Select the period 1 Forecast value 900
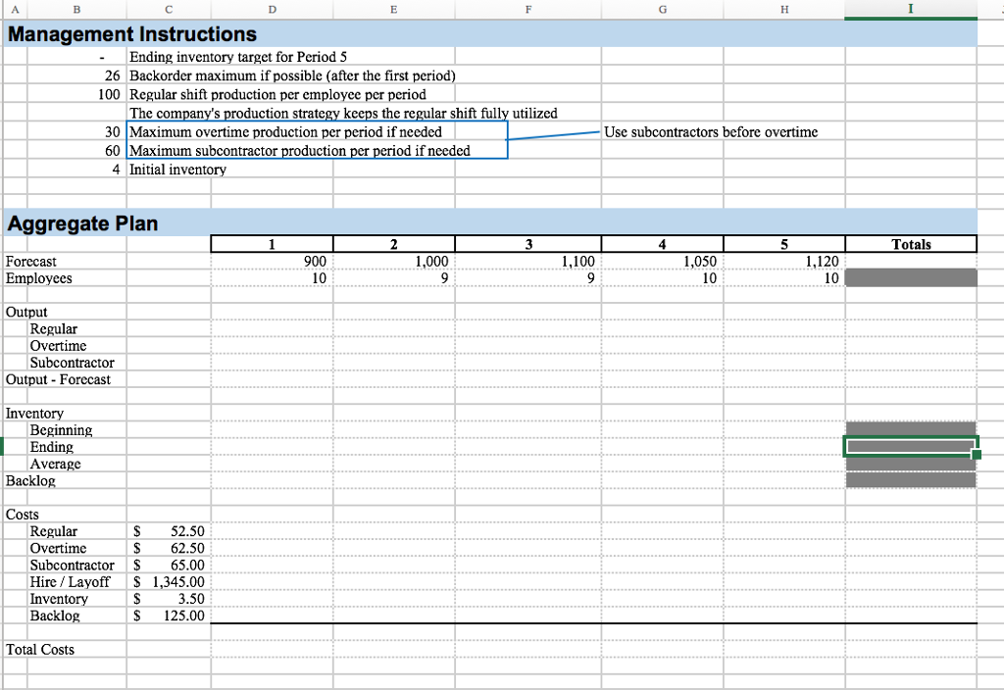The image size is (1004, 690). (x=272, y=261)
